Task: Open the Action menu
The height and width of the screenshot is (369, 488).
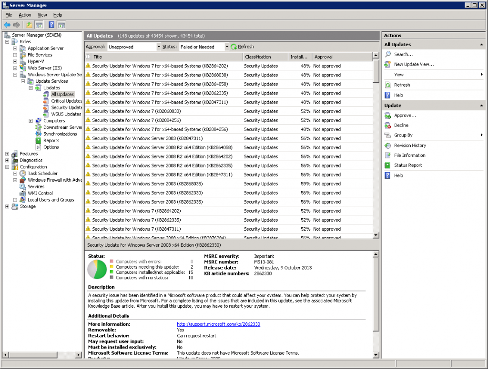Action: click(x=25, y=15)
